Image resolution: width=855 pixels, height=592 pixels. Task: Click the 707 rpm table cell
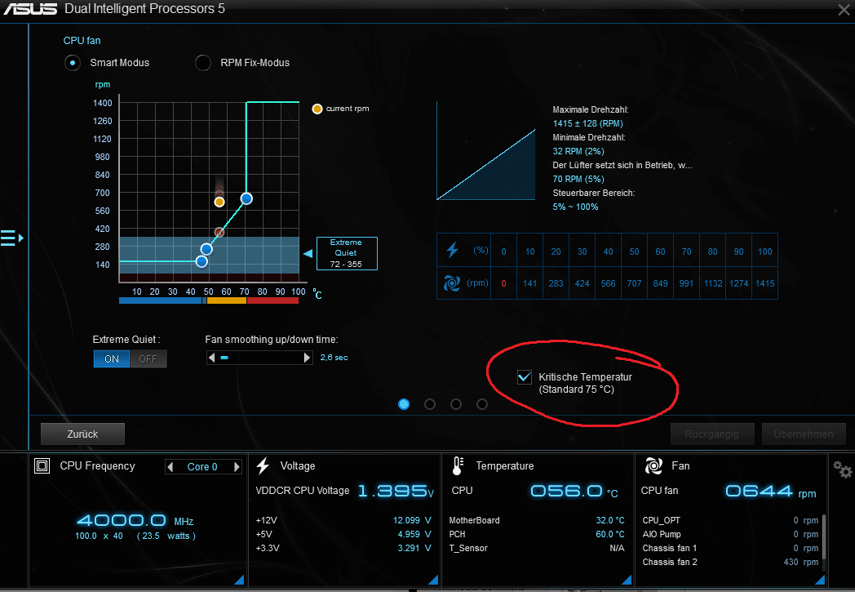tap(634, 283)
